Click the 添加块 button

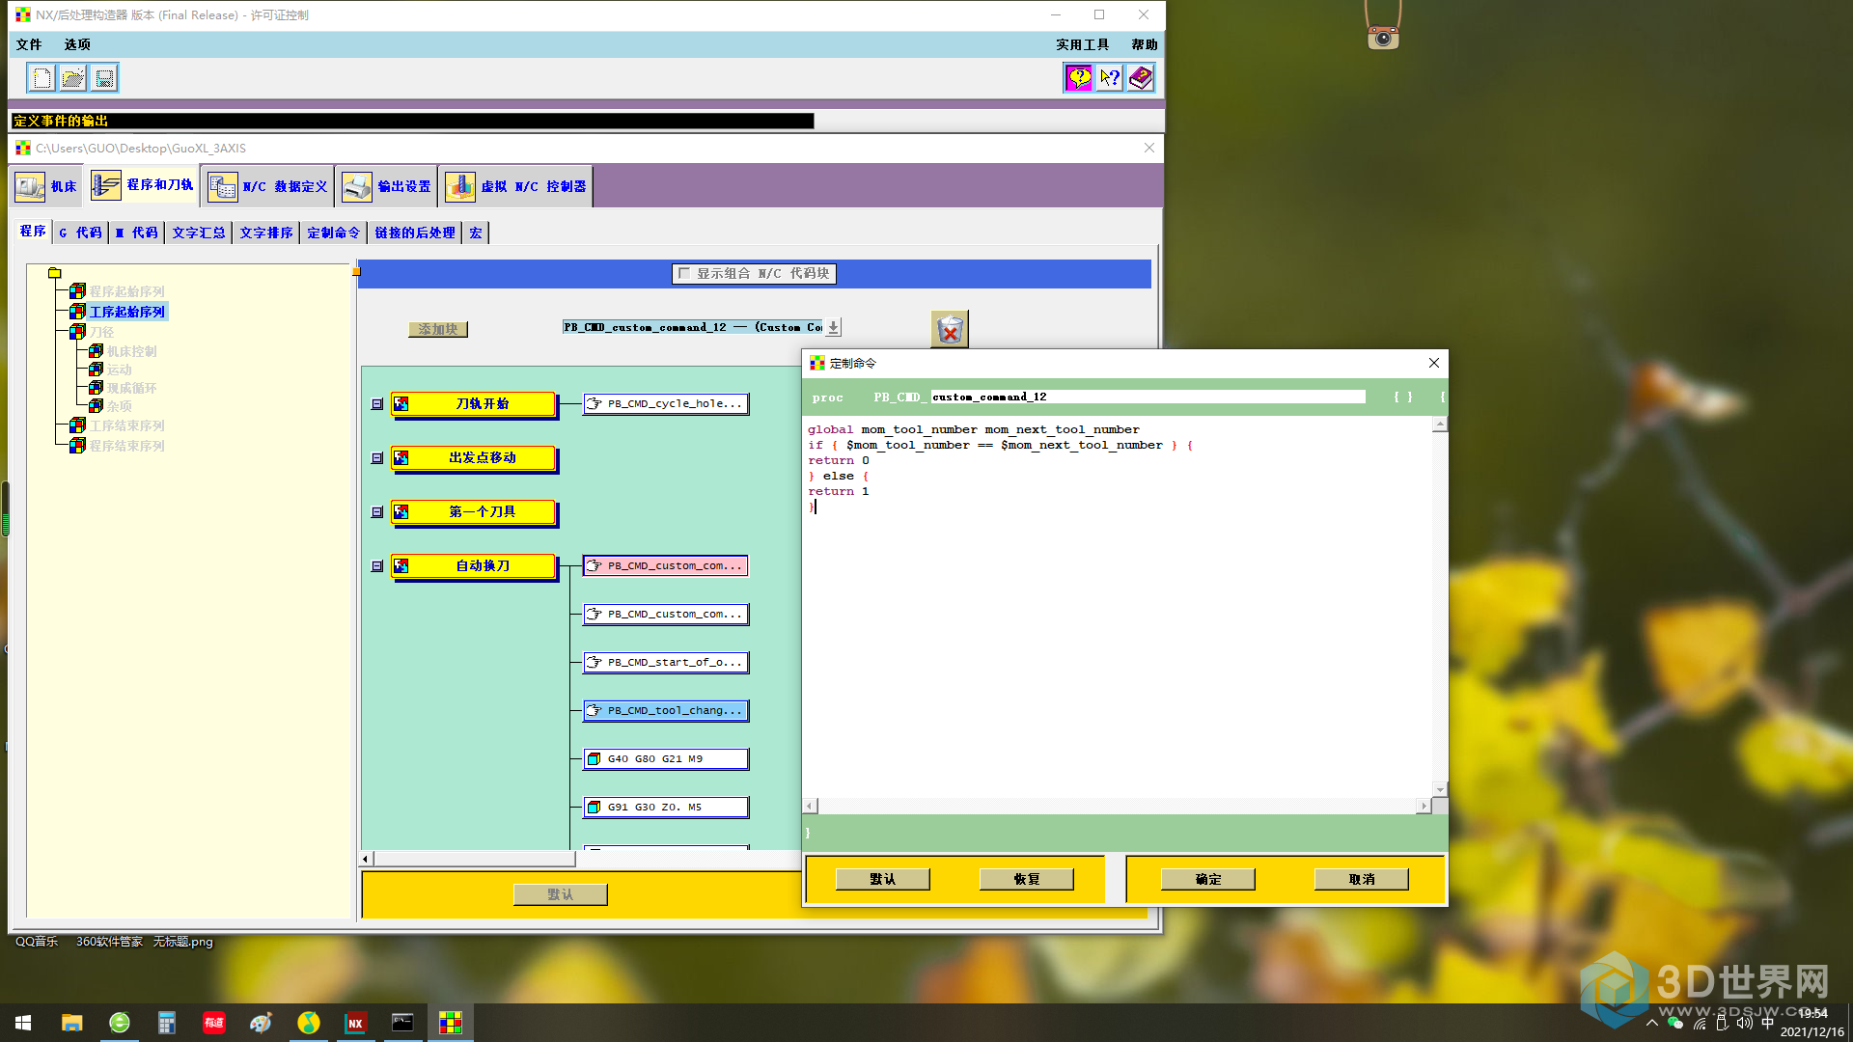[438, 329]
